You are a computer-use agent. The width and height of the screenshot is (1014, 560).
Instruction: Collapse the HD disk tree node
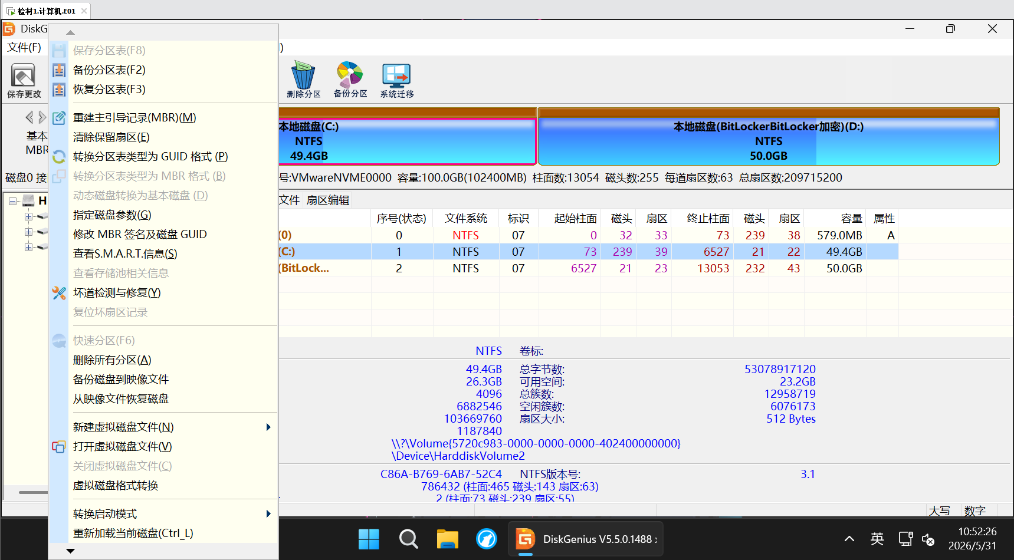pyautogui.click(x=12, y=201)
